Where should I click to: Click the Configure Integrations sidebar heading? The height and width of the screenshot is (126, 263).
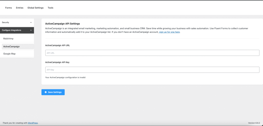[x=12, y=30]
